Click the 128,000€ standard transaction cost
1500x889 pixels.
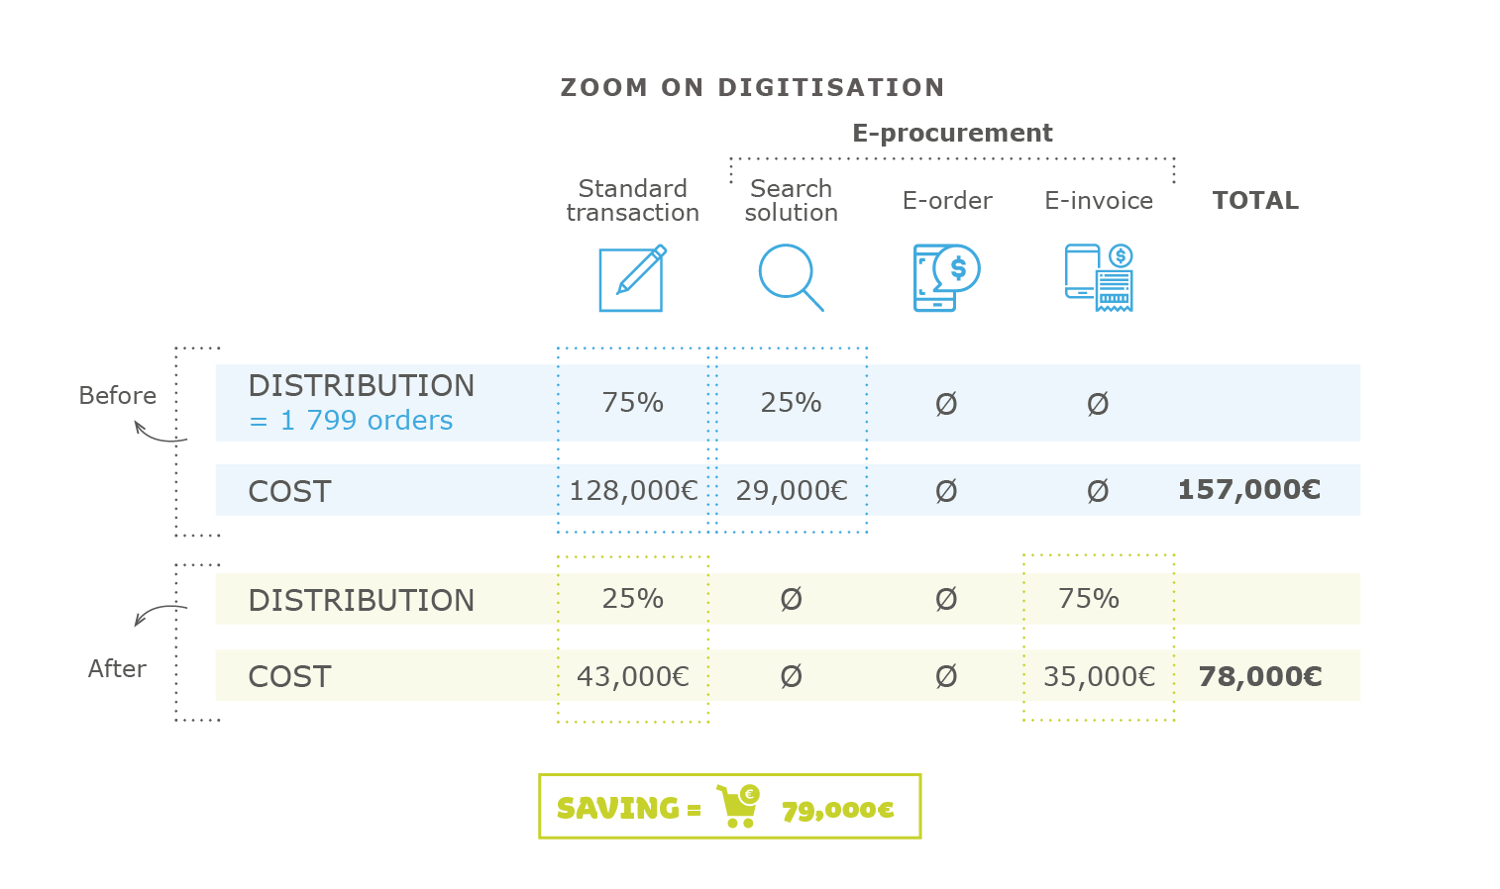click(633, 491)
